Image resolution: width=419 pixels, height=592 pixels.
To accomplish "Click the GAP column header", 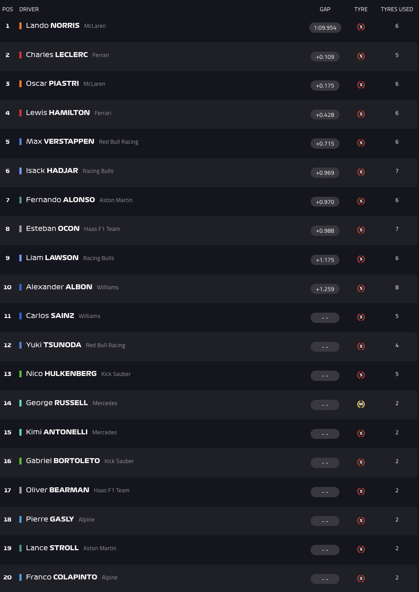I will click(325, 9).
